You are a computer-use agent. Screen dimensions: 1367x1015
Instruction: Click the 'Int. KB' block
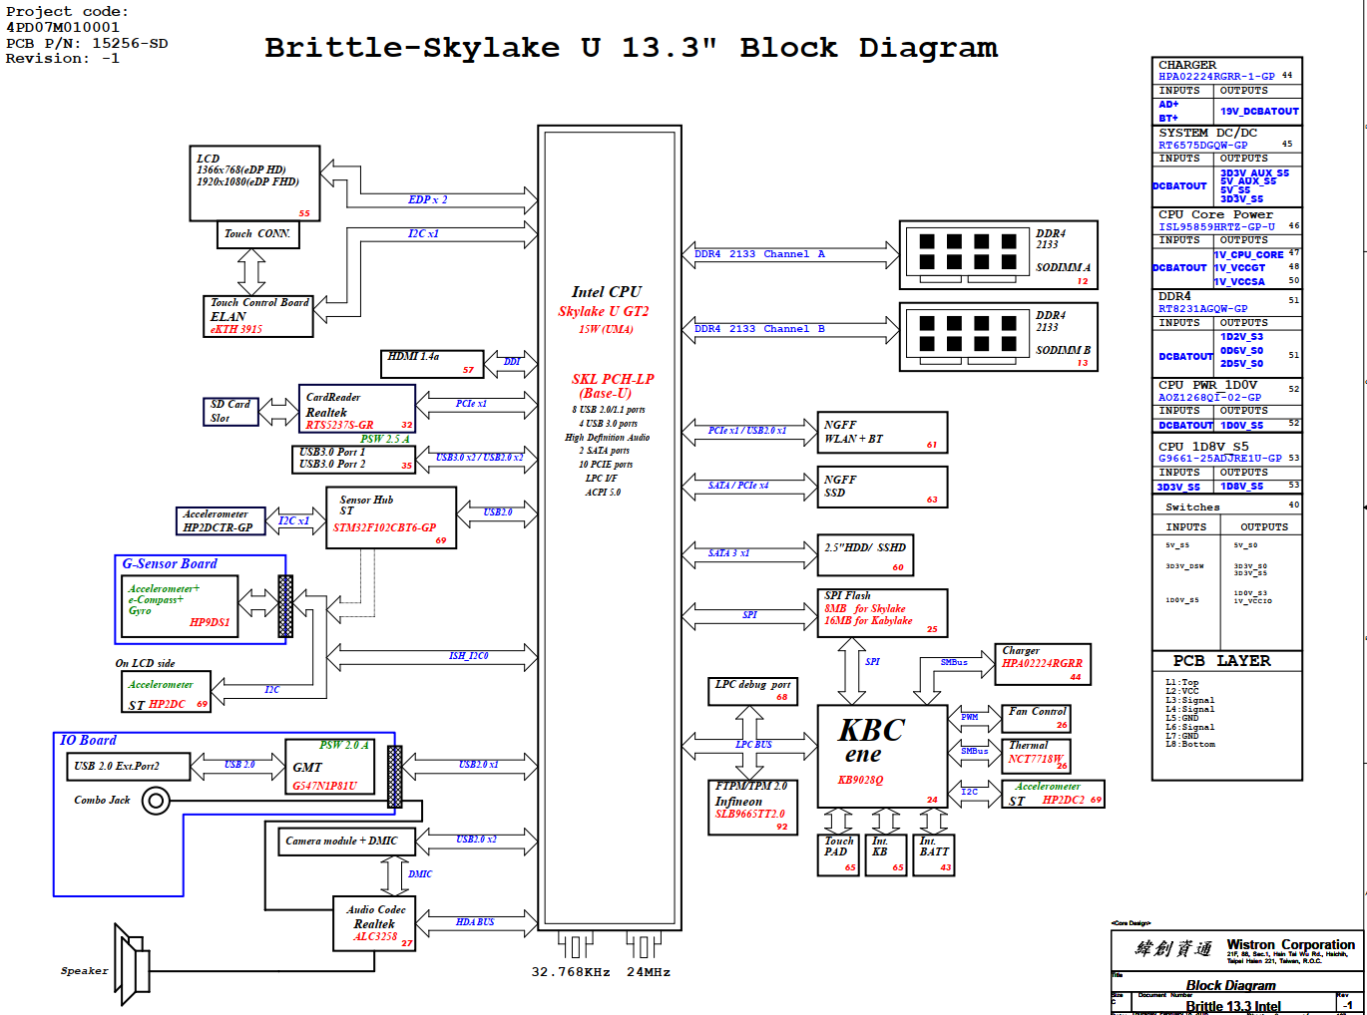[x=886, y=855]
